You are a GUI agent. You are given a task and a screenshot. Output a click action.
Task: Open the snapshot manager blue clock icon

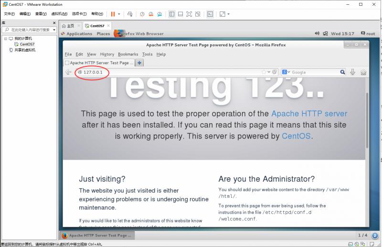point(159,14)
